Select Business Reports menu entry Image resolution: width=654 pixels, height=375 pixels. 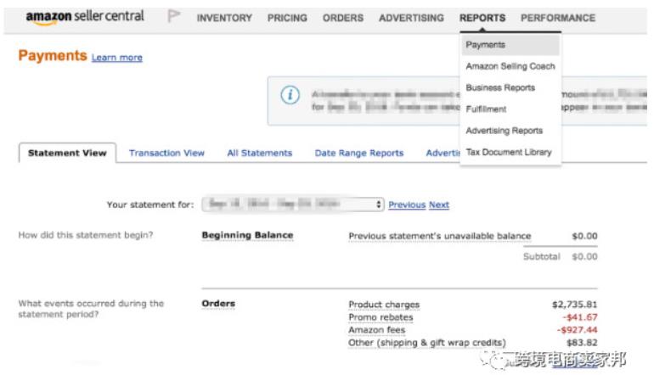pos(500,87)
